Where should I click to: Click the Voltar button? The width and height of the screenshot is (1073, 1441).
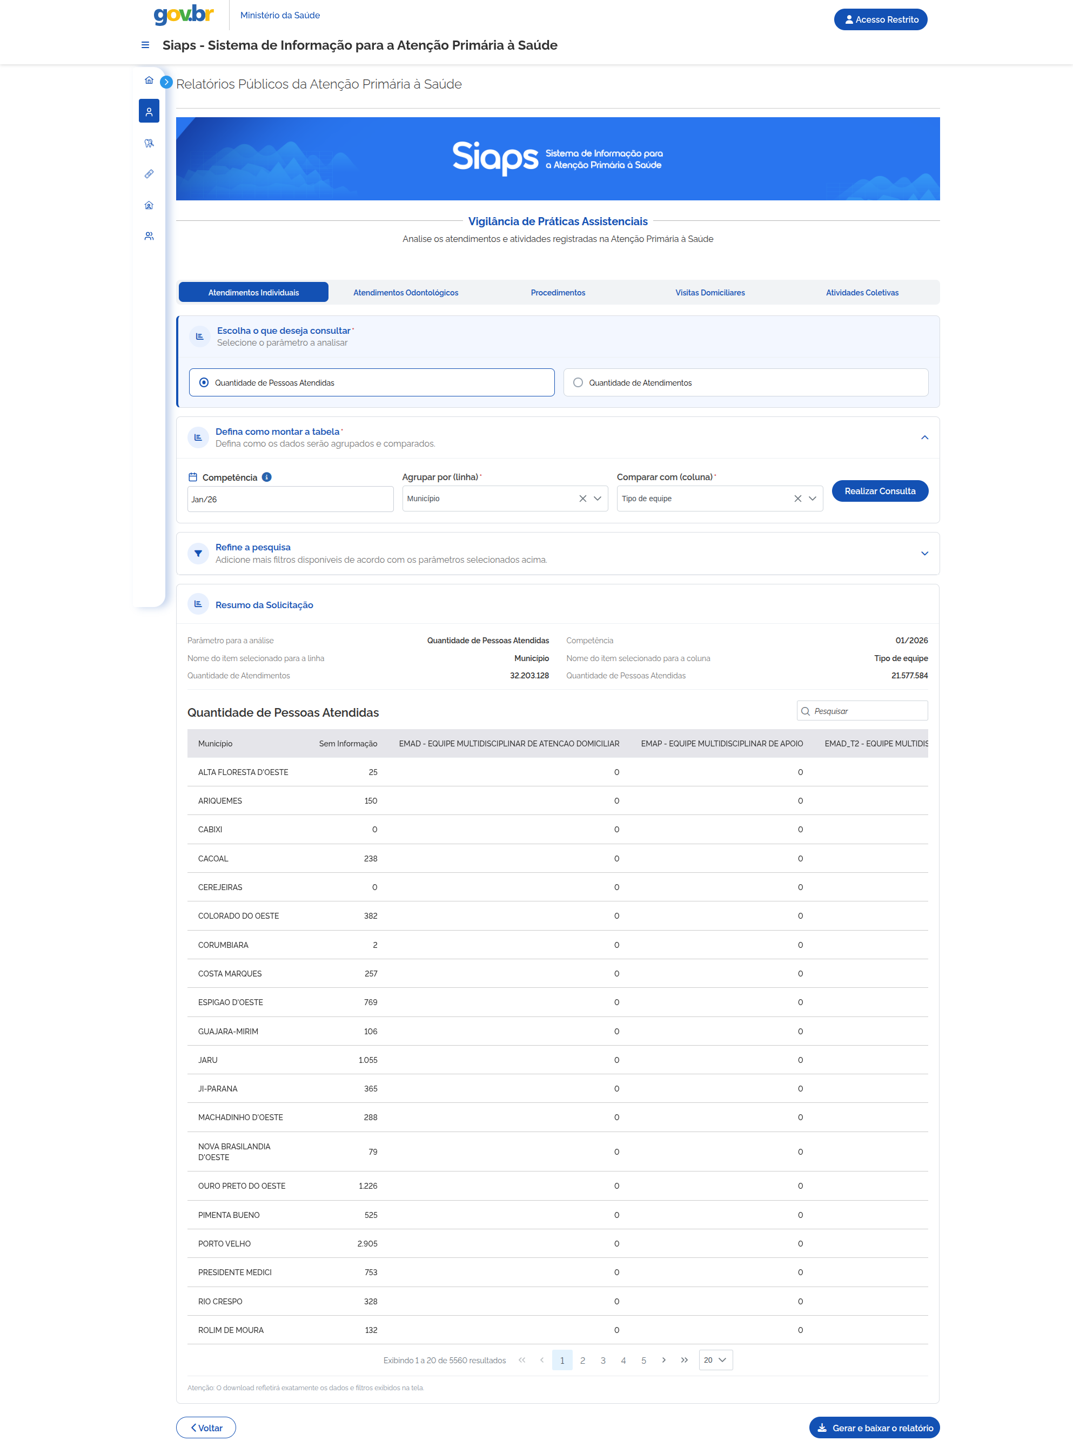point(206,1428)
